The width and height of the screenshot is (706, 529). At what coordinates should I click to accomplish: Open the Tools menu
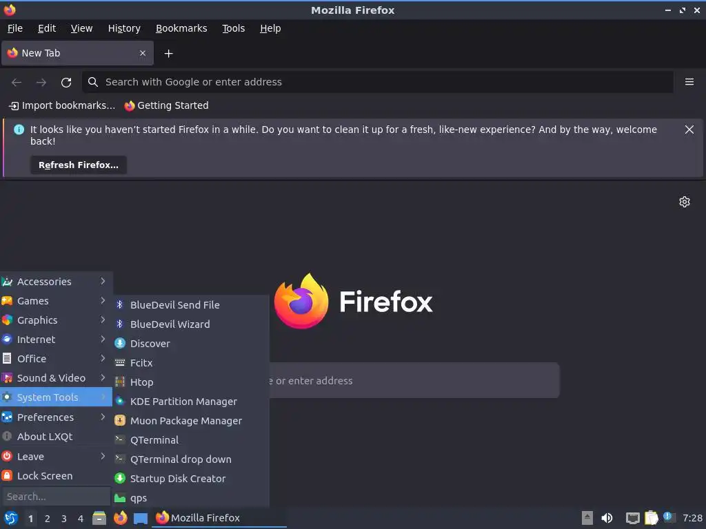pyautogui.click(x=233, y=28)
